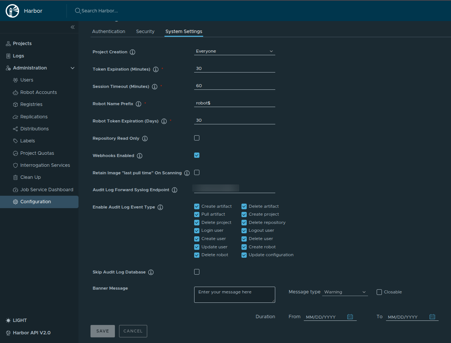
Task: Click info icon next to Token Expiration
Action: pos(155,70)
